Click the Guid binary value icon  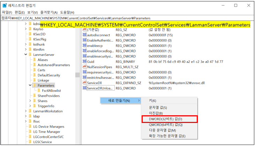coord(84,61)
